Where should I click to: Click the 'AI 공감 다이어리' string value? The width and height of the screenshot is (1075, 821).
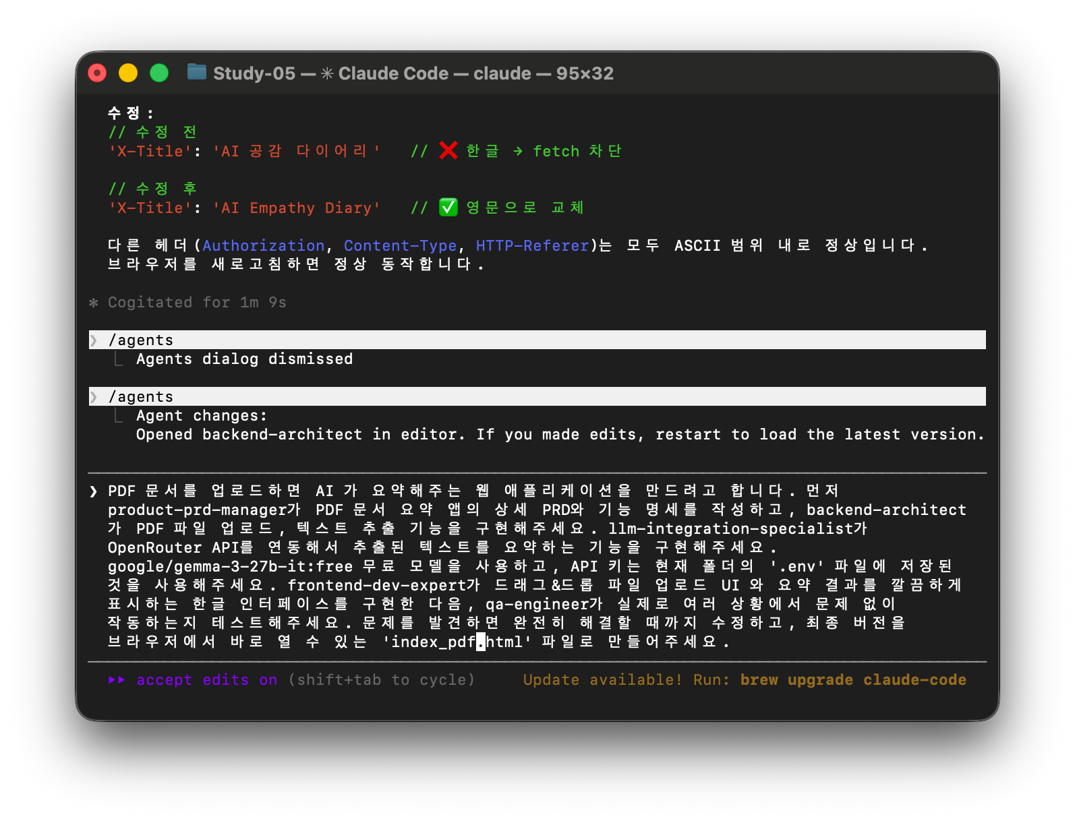[297, 151]
